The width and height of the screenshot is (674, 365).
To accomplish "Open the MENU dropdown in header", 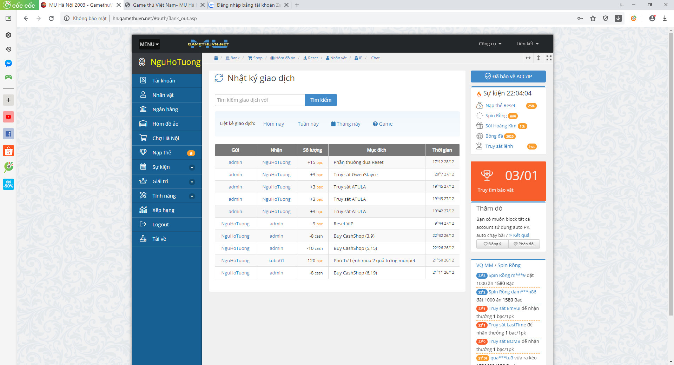I will coord(149,44).
